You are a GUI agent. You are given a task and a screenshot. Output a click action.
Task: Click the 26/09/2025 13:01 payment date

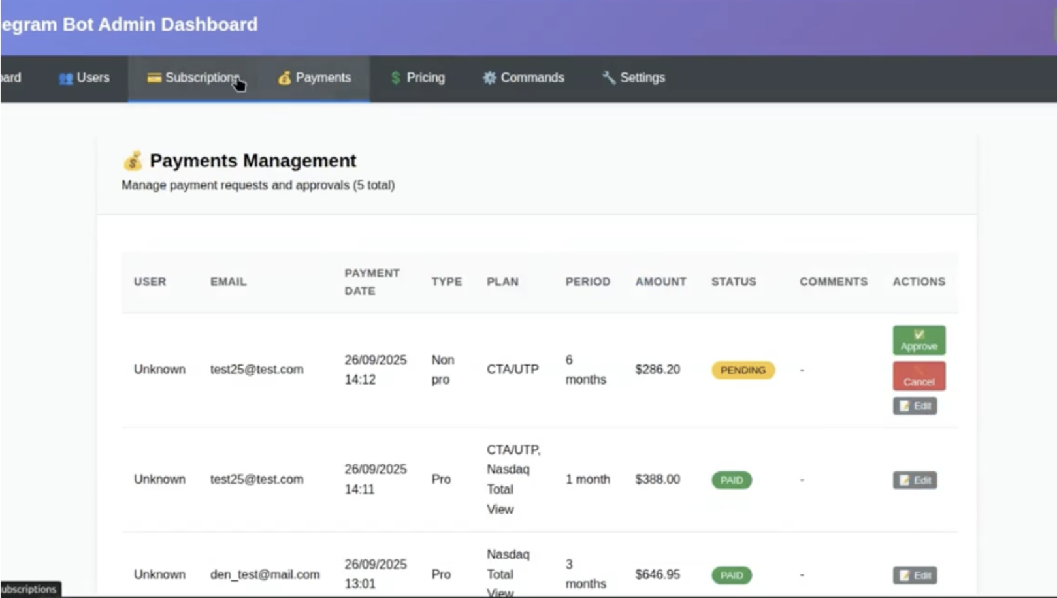[376, 574]
